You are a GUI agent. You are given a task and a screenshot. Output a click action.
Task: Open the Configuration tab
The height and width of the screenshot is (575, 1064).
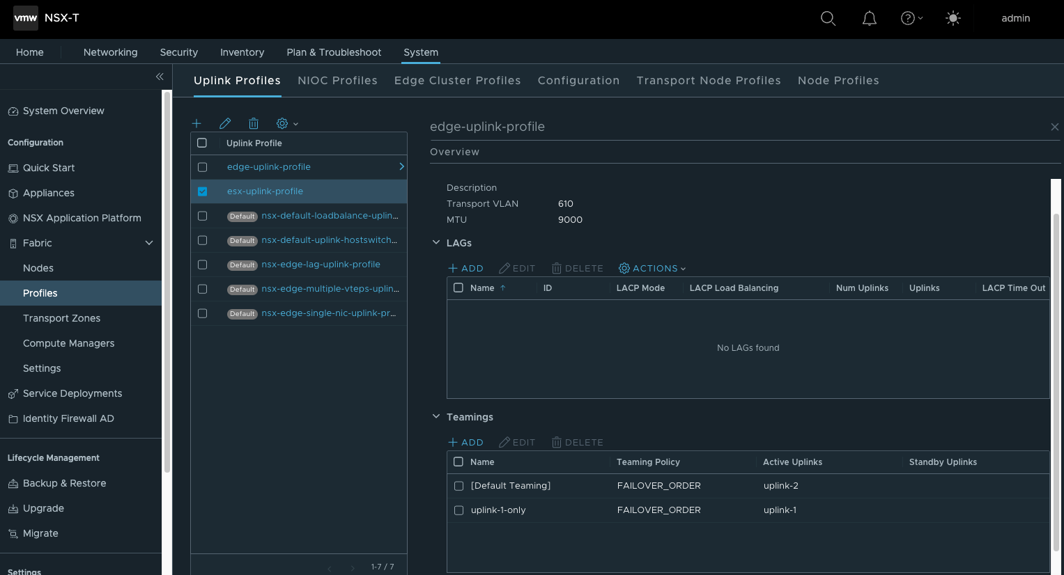pyautogui.click(x=578, y=81)
